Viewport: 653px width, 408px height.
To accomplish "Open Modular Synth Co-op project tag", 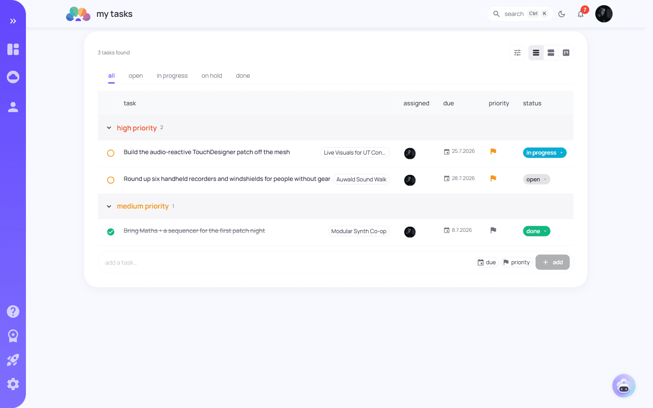I will [358, 231].
